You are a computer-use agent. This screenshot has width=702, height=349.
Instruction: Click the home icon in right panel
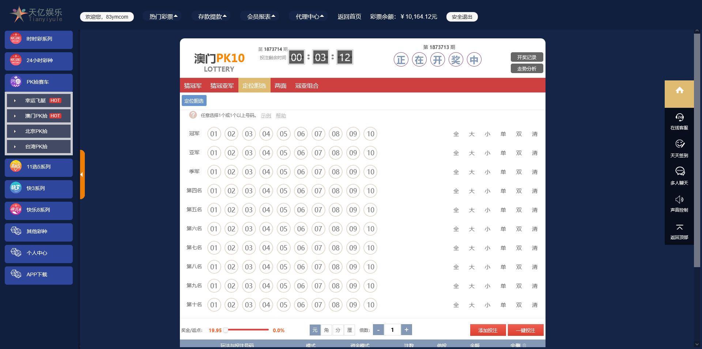click(x=679, y=90)
